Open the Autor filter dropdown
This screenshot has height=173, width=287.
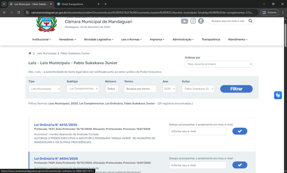pyautogui.click(x=198, y=89)
